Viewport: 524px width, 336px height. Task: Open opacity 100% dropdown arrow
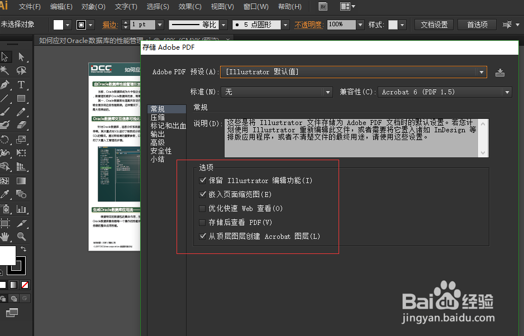(x=360, y=25)
